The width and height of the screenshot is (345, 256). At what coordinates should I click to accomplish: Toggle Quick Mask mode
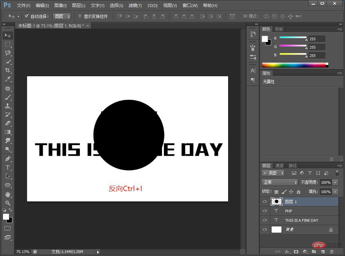[7, 228]
